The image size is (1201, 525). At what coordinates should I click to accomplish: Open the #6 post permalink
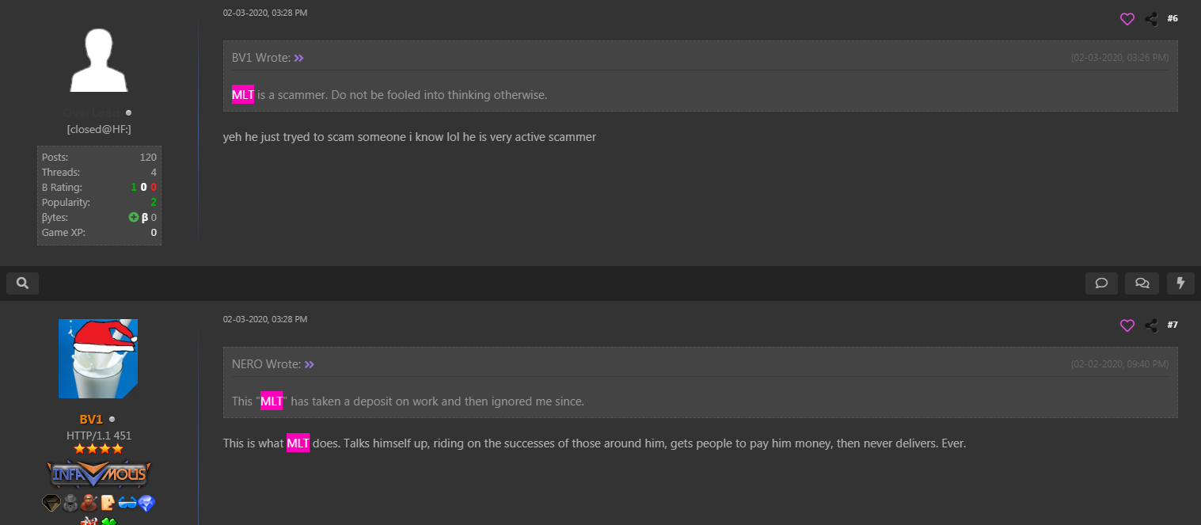click(x=1172, y=18)
